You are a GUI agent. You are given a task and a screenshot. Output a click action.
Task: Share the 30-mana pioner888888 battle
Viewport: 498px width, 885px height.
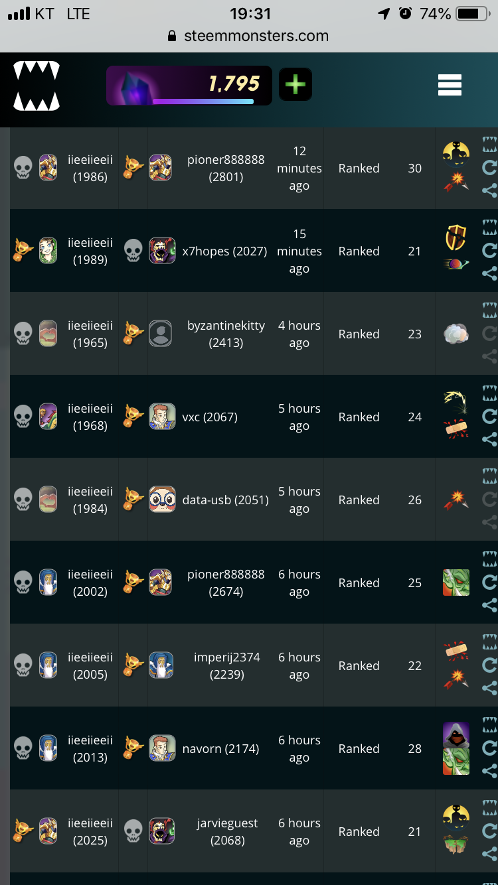click(x=489, y=190)
